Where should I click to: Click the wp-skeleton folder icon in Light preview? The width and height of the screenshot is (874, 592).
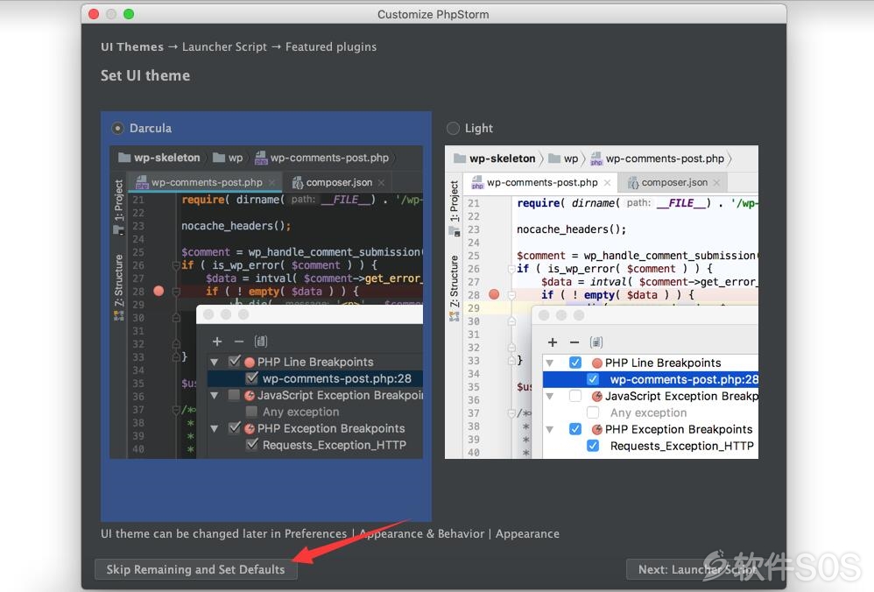(460, 159)
